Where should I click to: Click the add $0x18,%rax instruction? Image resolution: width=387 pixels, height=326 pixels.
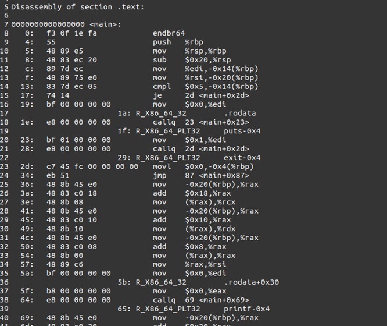pos(192,193)
